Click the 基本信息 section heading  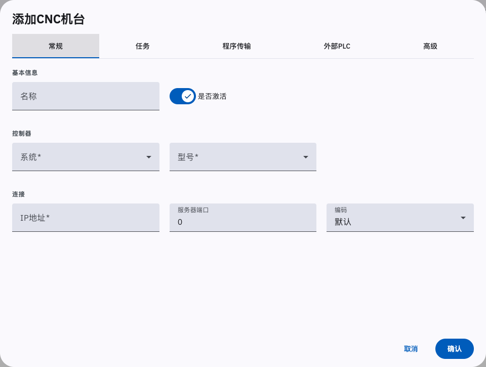click(25, 73)
